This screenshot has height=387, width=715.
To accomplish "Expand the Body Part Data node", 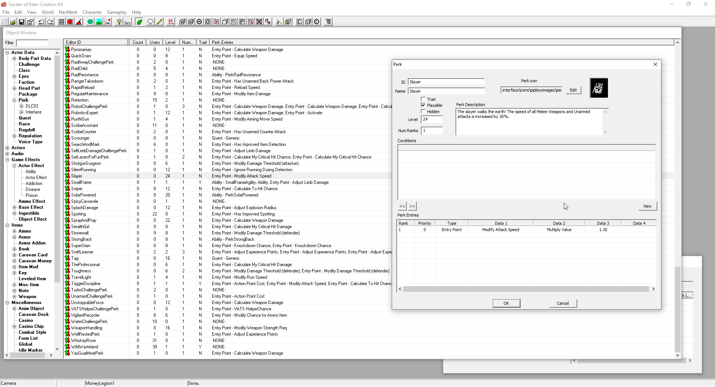I will point(15,58).
